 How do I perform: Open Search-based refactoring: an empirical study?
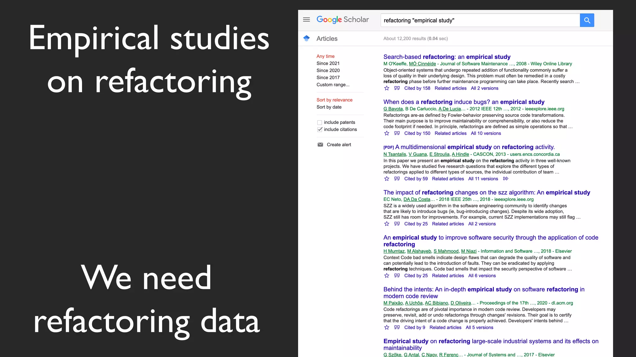(x=447, y=57)
